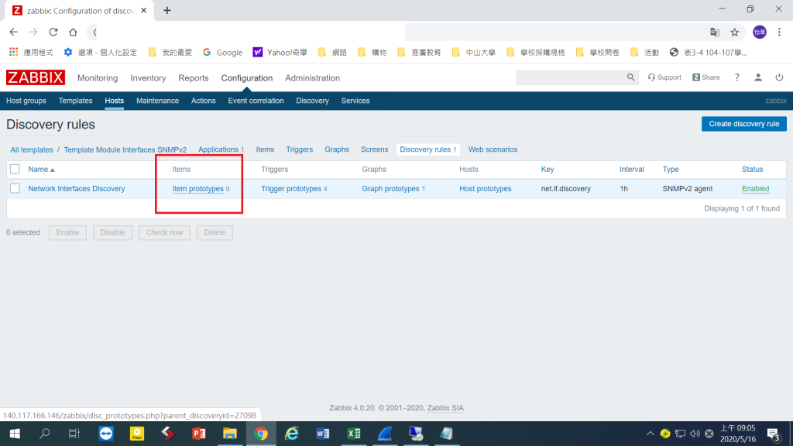Open the Apps bookmarks grid icon

click(x=14, y=52)
